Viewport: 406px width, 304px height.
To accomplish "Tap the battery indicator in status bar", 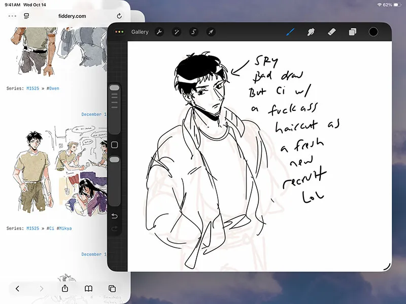I will click(397, 5).
